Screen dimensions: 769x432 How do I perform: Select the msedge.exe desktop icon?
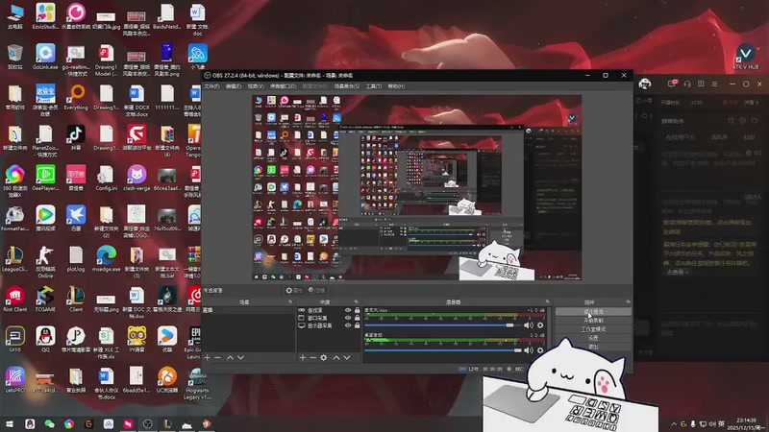pyautogui.click(x=106, y=258)
